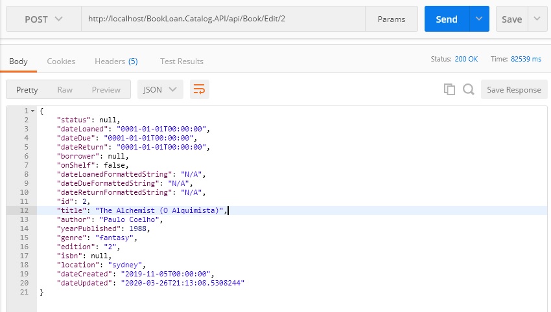Switch response view to Raw
This screenshot has width=551, height=312.
(x=65, y=90)
